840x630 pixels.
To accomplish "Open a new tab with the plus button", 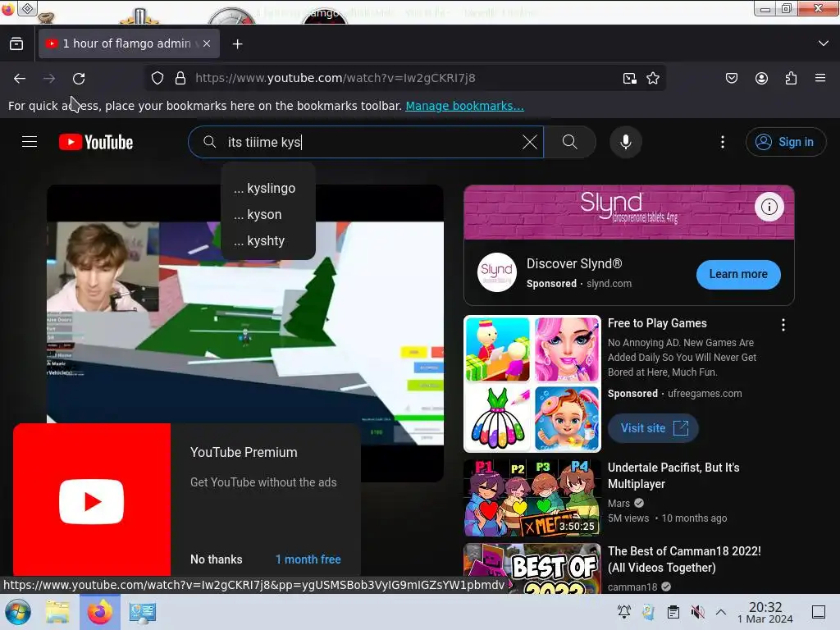I will [237, 44].
